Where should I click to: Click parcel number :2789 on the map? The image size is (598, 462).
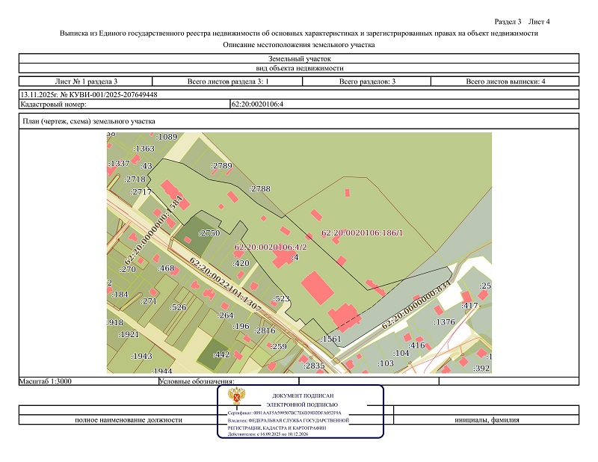pos(221,164)
